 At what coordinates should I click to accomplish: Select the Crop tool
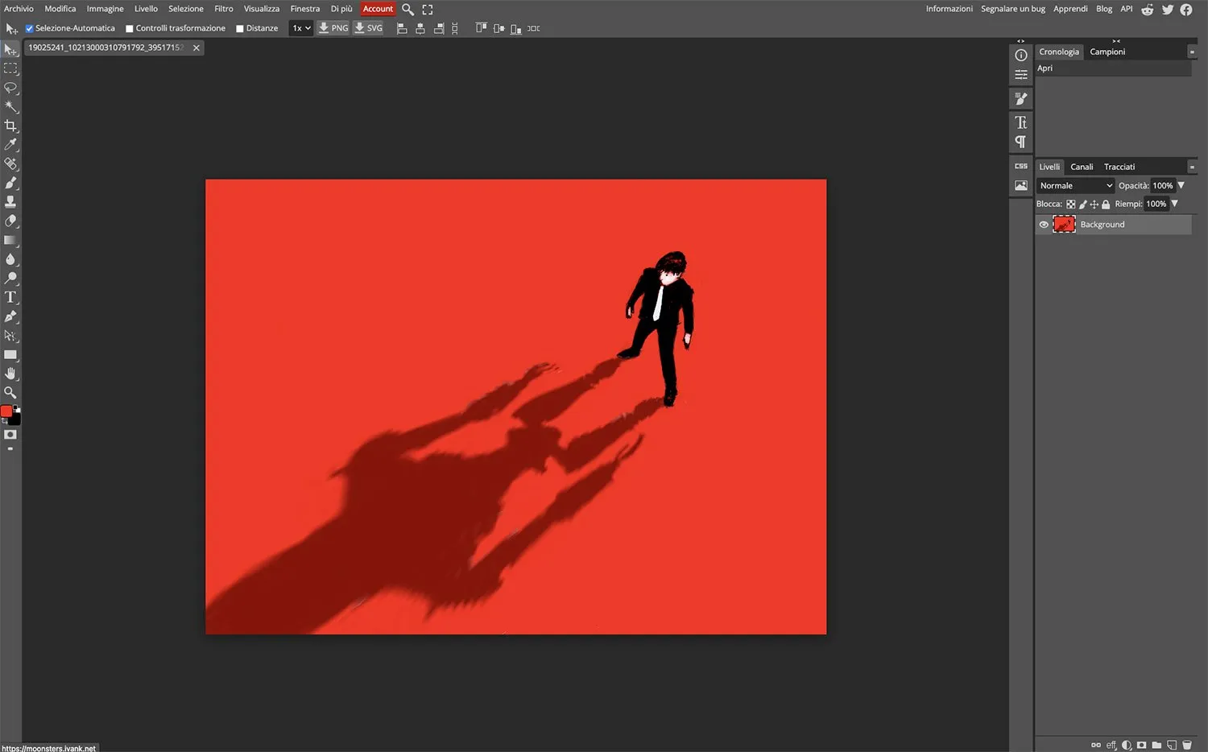point(10,126)
